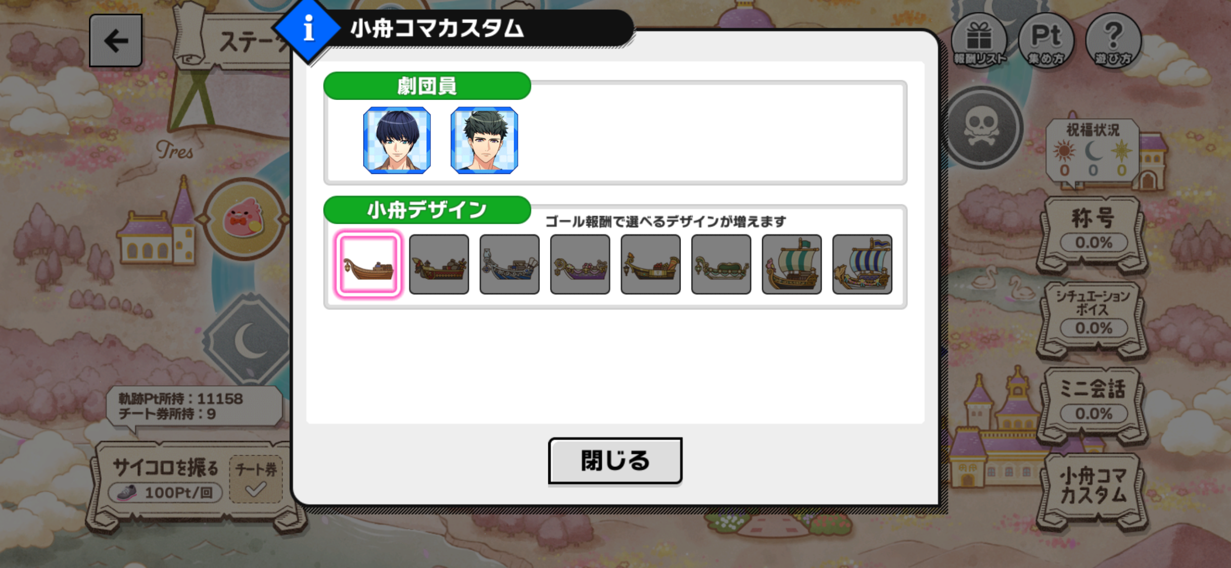The height and width of the screenshot is (568, 1231).
Task: Click the dark blue-haired member portrait
Action: 397,140
